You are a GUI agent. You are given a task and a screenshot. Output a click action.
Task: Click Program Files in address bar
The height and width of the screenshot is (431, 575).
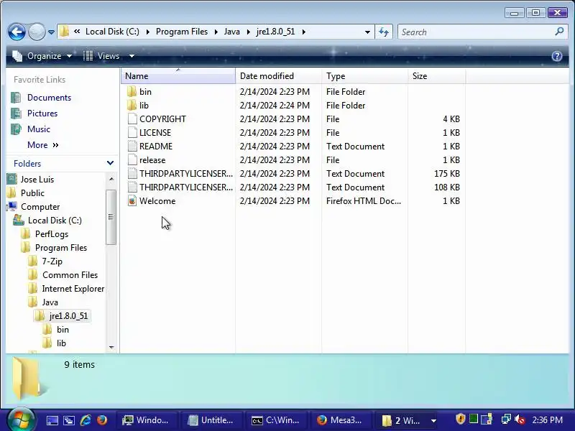[182, 32]
